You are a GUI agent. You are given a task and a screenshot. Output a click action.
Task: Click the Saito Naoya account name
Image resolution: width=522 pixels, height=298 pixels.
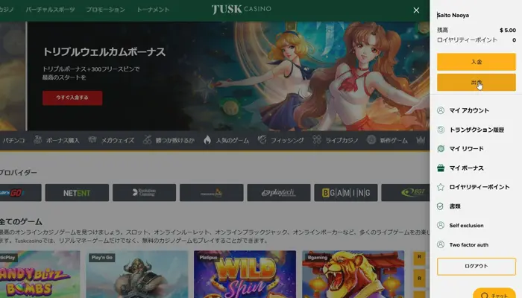(453, 16)
